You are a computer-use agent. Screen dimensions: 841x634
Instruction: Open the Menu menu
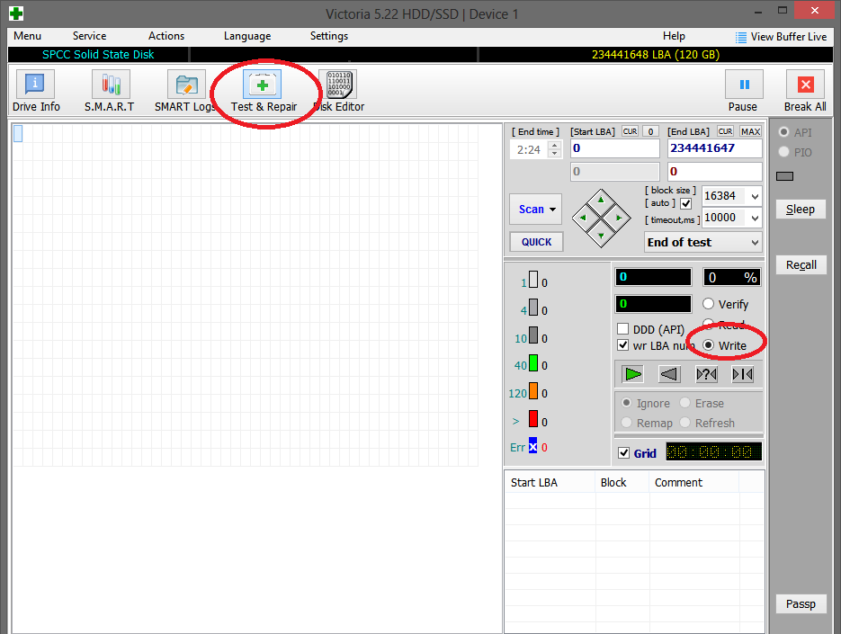(x=27, y=36)
